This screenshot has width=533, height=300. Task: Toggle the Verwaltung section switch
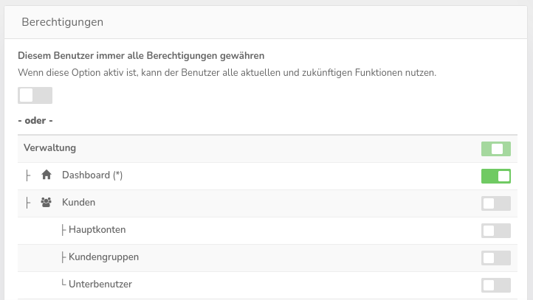coord(495,149)
